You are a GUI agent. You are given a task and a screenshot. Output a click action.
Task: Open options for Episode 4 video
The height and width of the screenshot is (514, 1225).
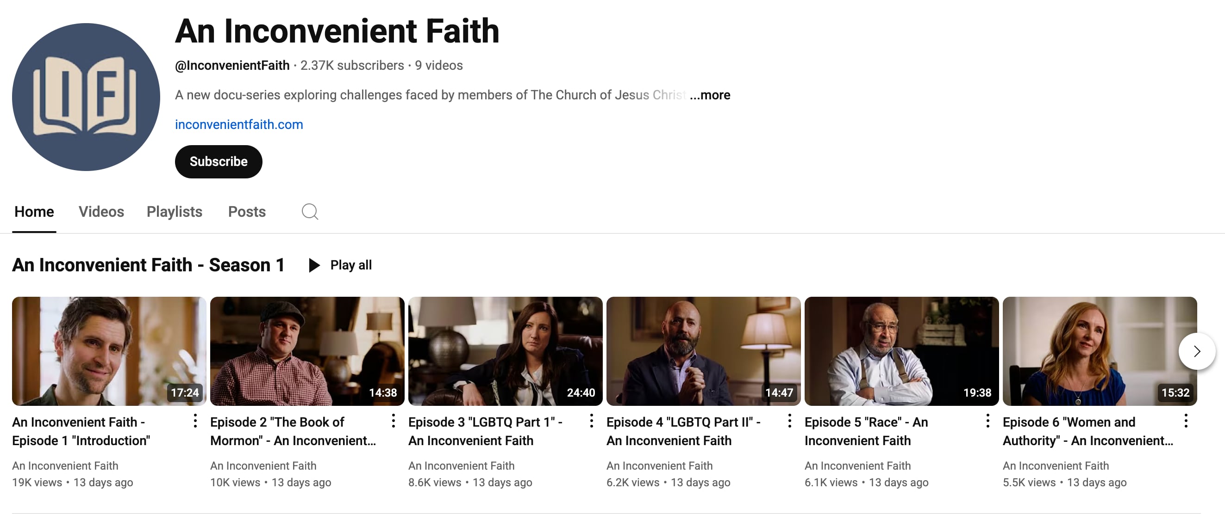pyautogui.click(x=789, y=422)
